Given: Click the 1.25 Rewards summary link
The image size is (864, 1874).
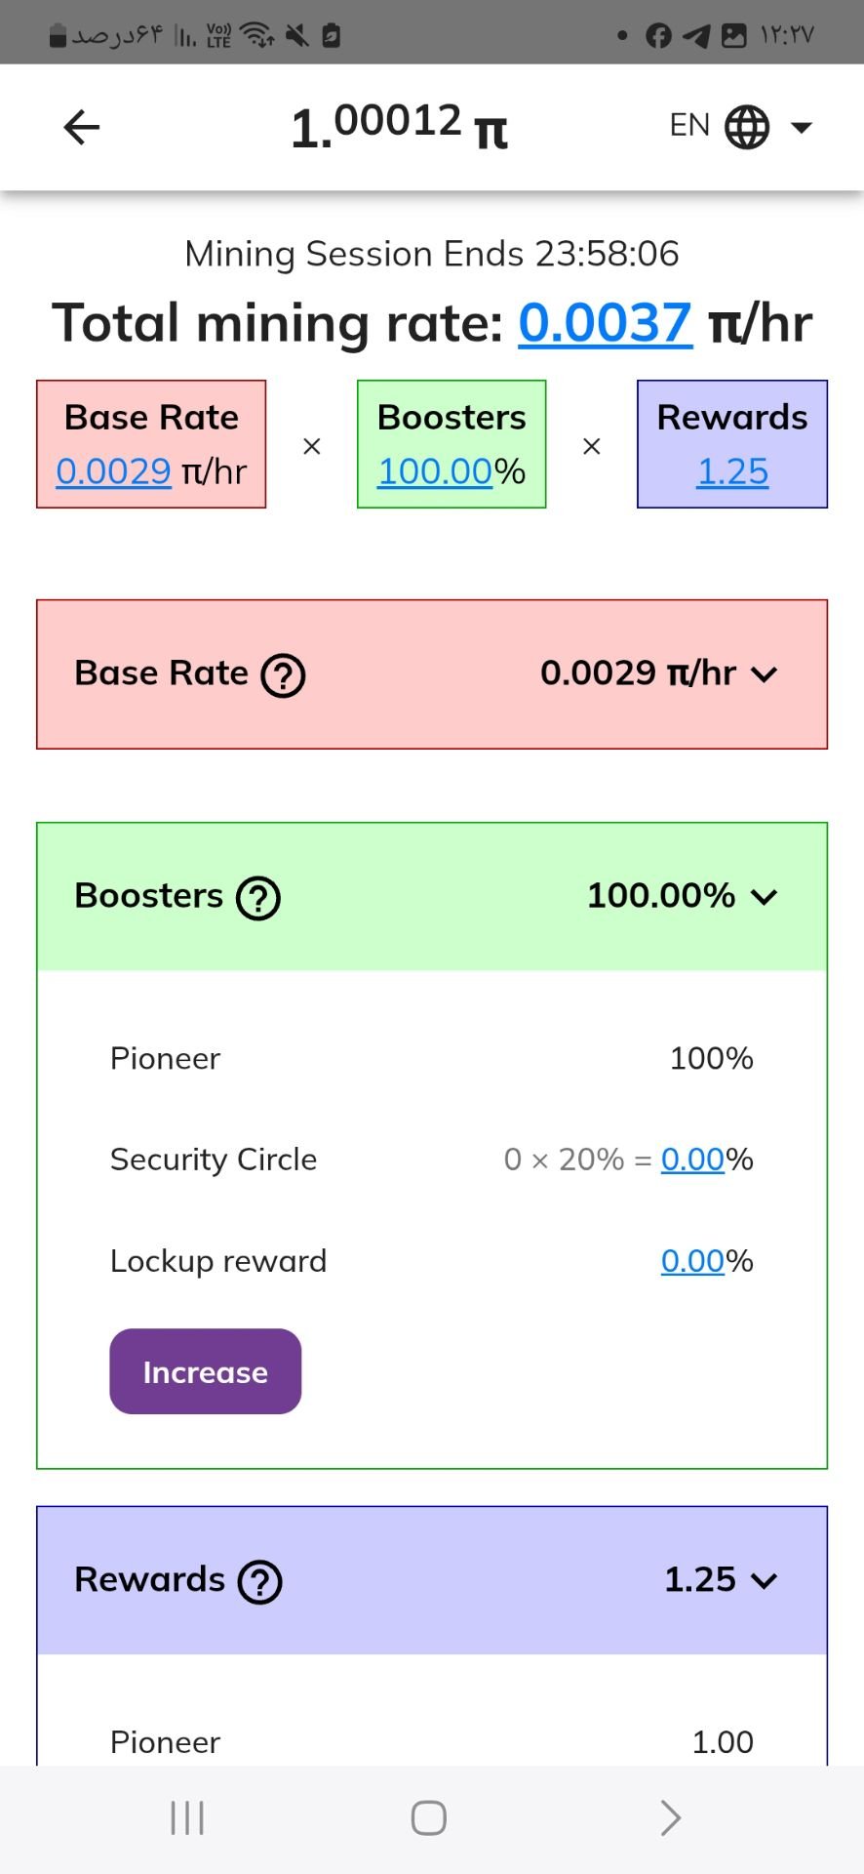Looking at the screenshot, I should tap(732, 471).
